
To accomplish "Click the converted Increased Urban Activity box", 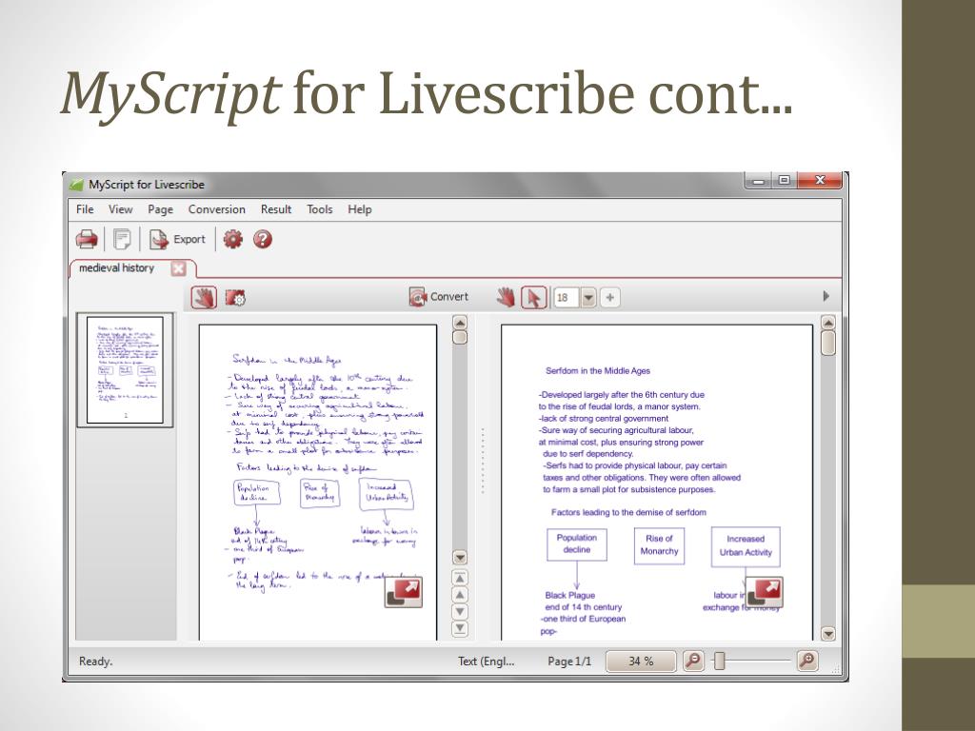I will click(x=746, y=546).
